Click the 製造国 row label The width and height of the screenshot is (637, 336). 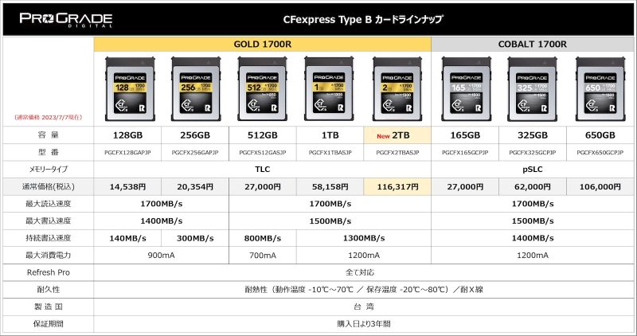pos(49,307)
